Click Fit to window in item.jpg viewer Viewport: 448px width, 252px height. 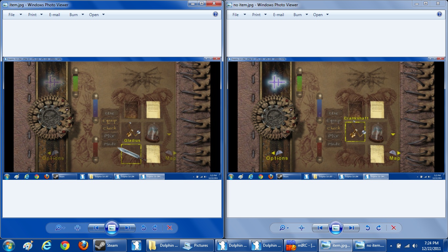[77, 228]
